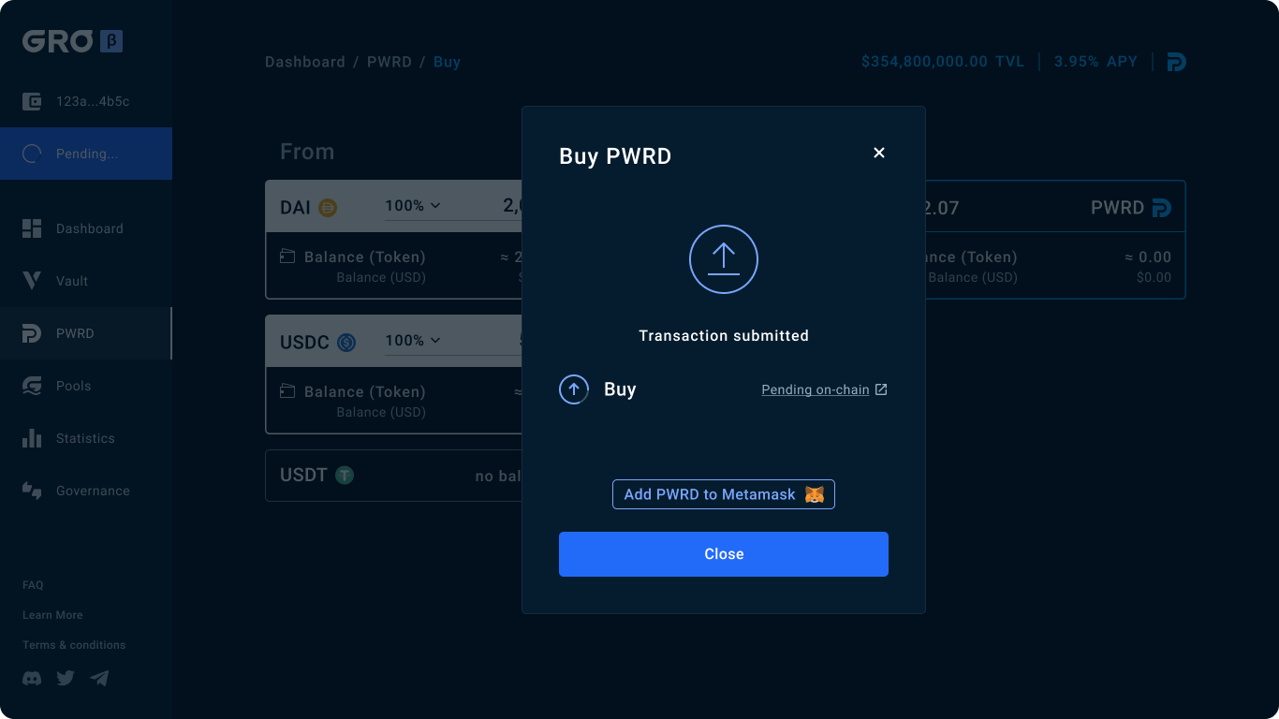Click the PWRD icon in the To card
Viewport: 1279px width, 719px height.
coord(1162,208)
